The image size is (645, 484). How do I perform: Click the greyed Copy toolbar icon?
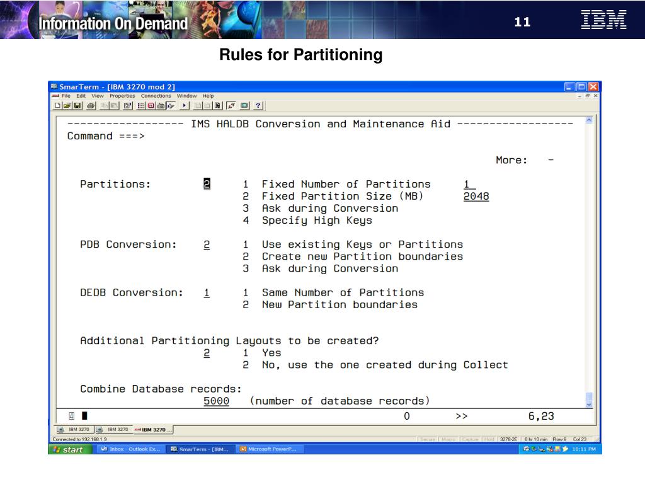[105, 105]
